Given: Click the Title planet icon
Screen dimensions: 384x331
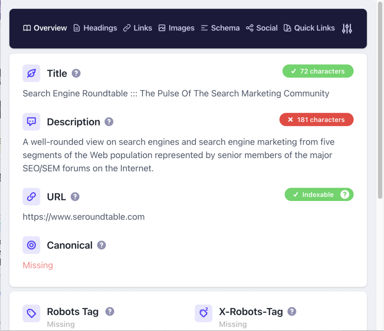Looking at the screenshot, I should point(31,73).
